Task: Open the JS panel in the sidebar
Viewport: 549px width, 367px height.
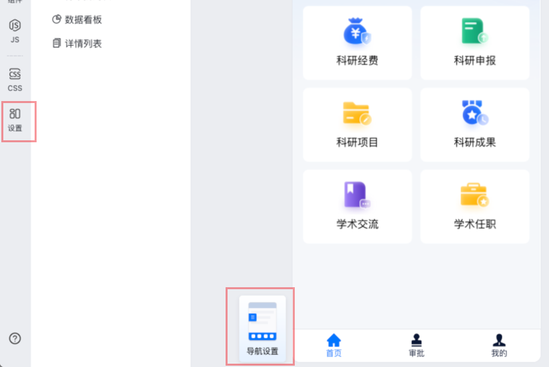Action: coord(15,31)
